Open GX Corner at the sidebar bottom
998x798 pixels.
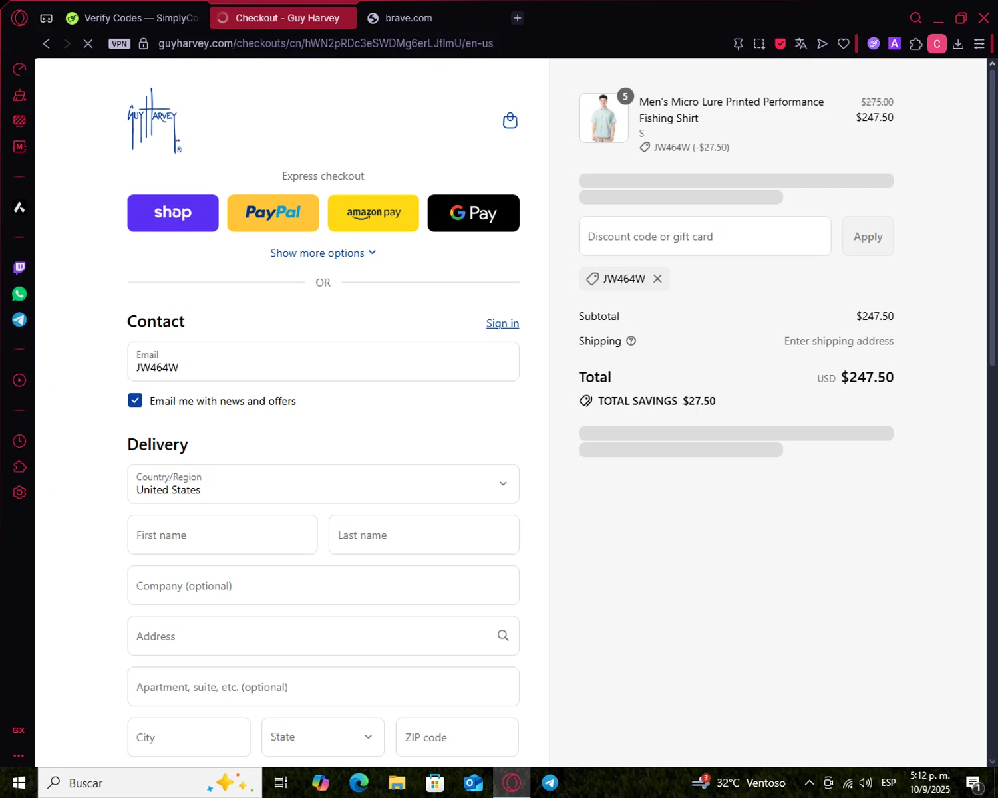tap(19, 730)
